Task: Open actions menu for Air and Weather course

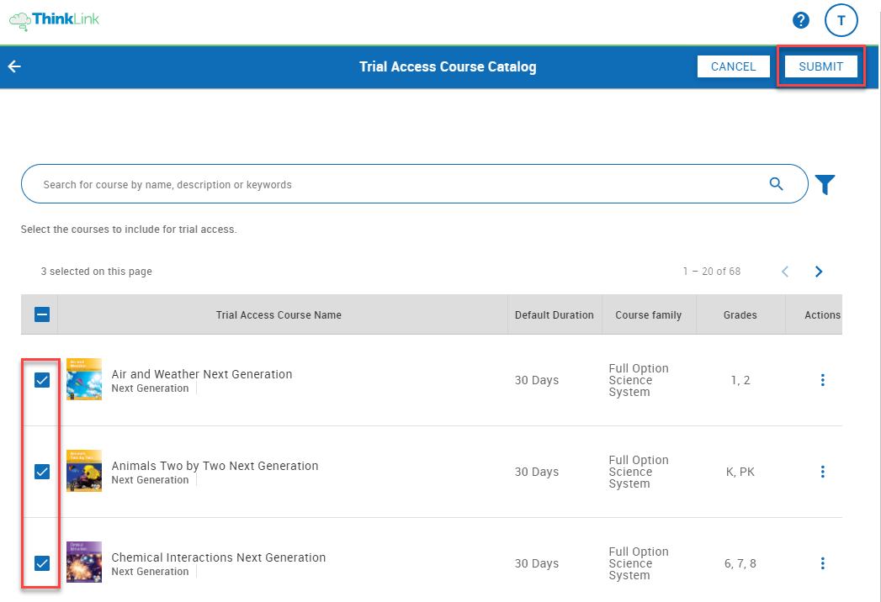Action: coord(822,380)
